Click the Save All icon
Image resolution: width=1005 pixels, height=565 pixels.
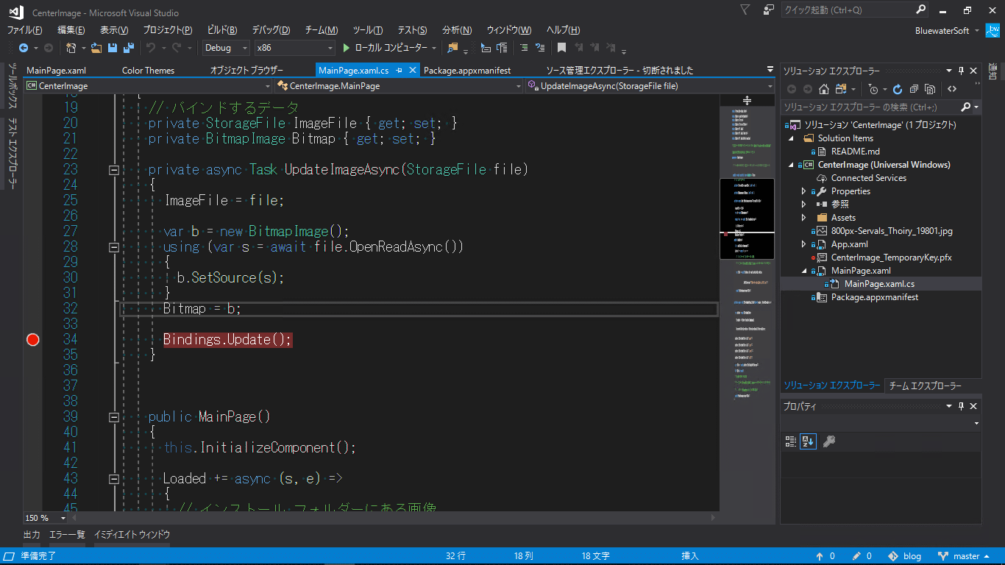point(129,47)
